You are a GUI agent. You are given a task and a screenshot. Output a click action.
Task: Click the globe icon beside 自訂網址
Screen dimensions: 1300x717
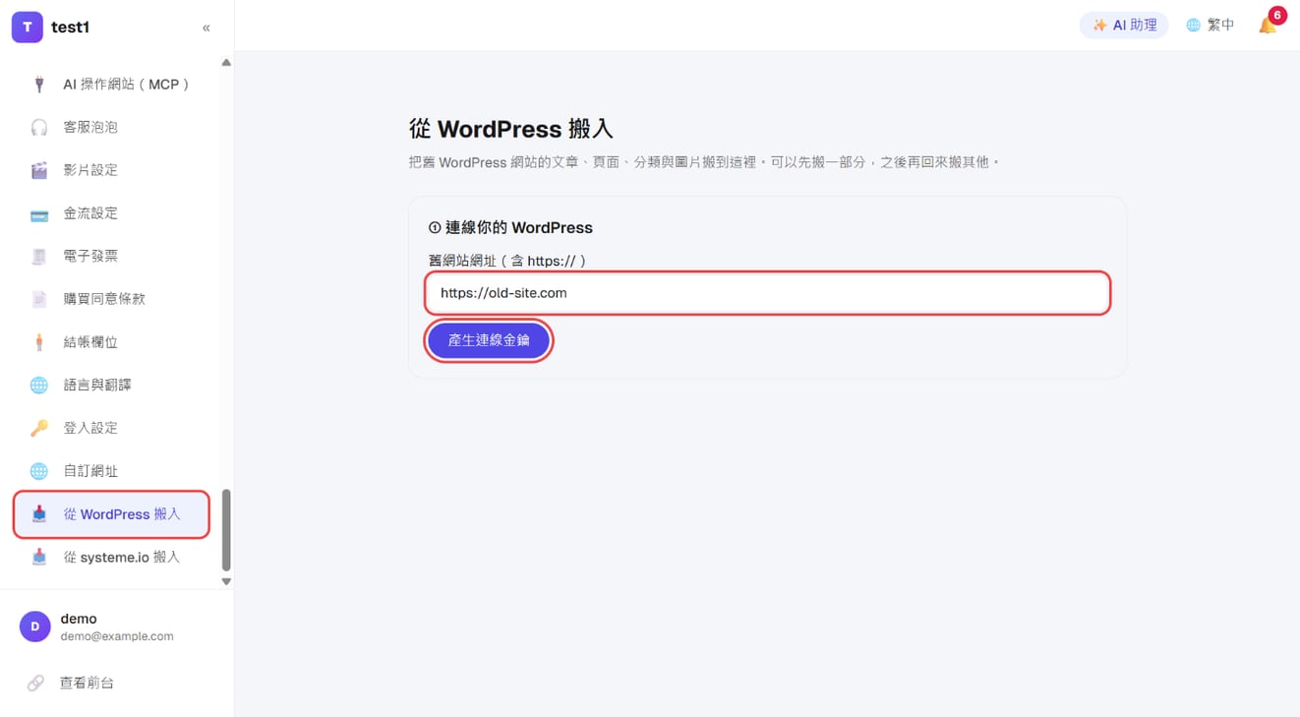(x=39, y=471)
